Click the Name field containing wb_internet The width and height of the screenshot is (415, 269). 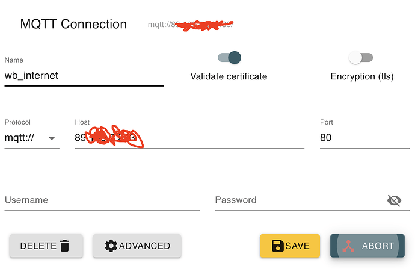coord(84,76)
